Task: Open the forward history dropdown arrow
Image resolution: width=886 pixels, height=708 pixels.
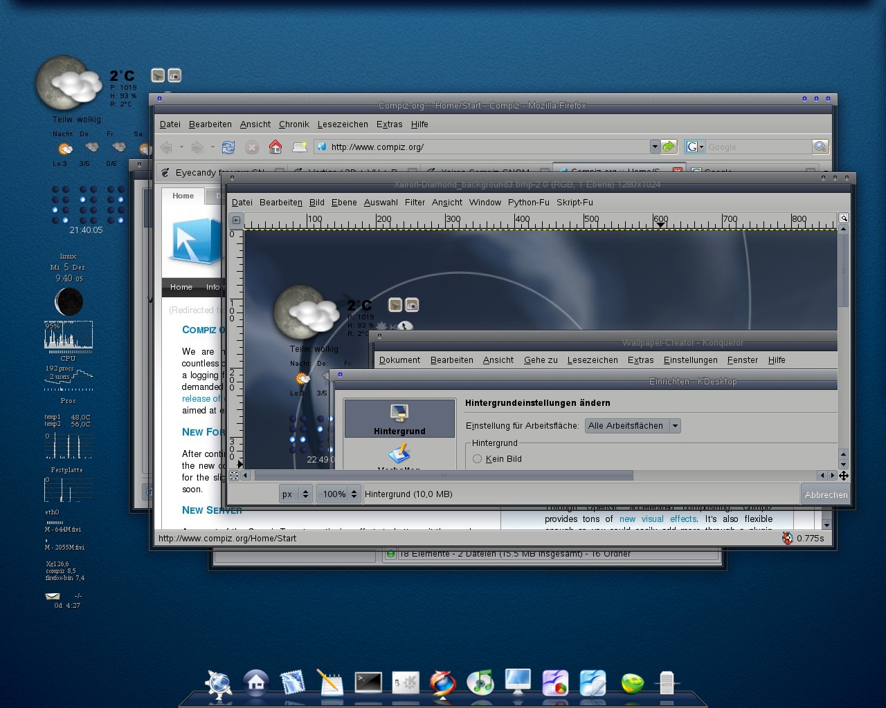Action: [213, 147]
